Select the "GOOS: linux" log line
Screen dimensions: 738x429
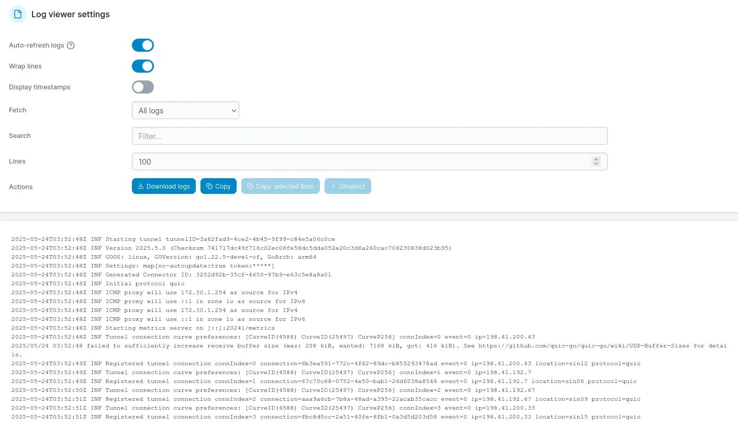tap(164, 257)
